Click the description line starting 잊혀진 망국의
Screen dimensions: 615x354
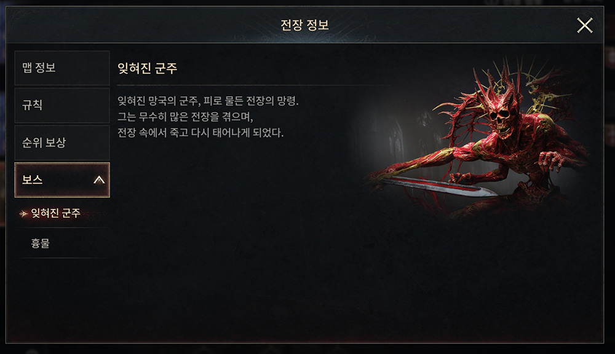[x=208, y=101]
